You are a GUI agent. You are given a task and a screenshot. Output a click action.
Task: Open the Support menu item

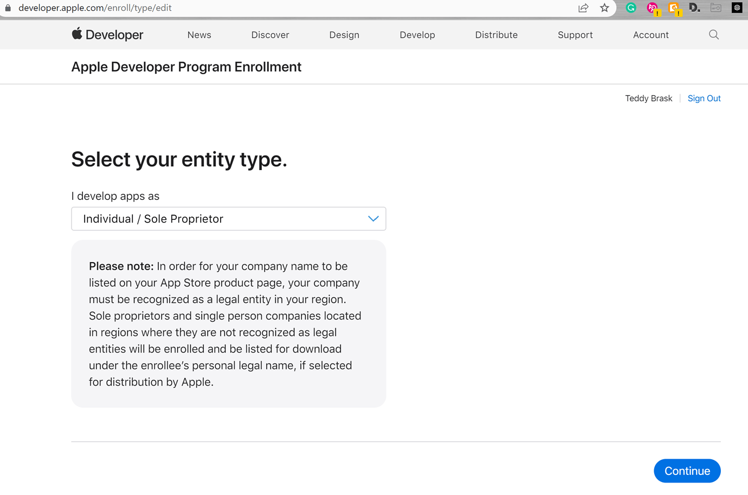(575, 35)
